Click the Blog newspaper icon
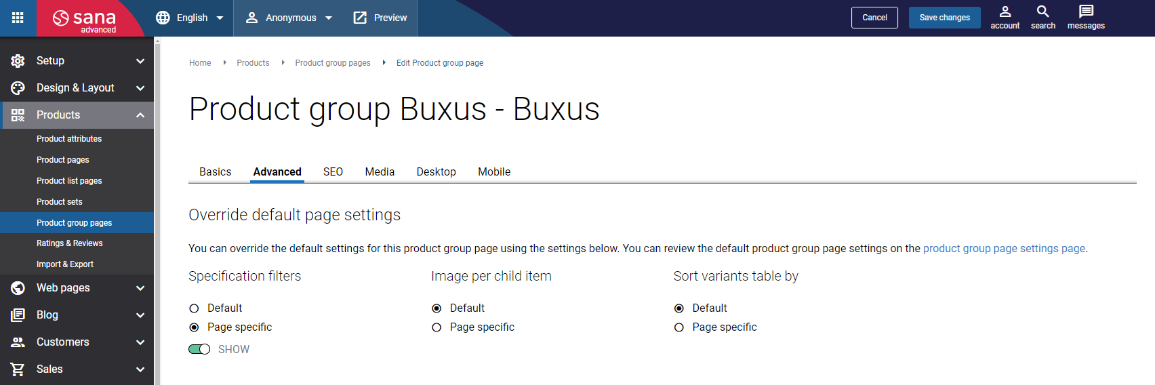Screen dimensions: 1155x385 coord(18,315)
